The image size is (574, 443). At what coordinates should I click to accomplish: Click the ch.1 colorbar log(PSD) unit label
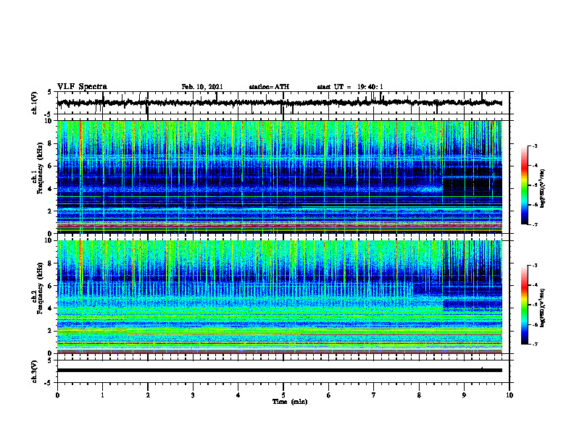click(543, 189)
